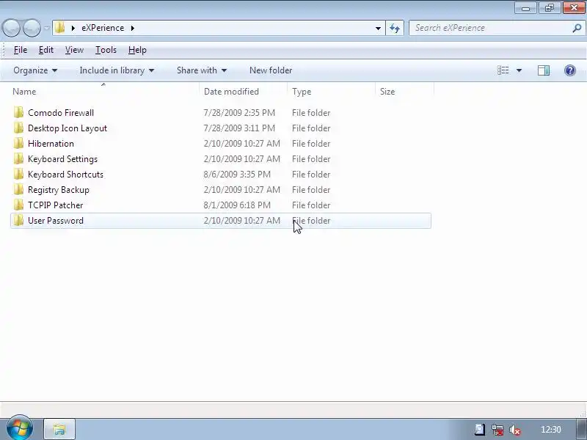
Task: Select the Desktop Icon Layout folder icon
Action: coord(18,128)
